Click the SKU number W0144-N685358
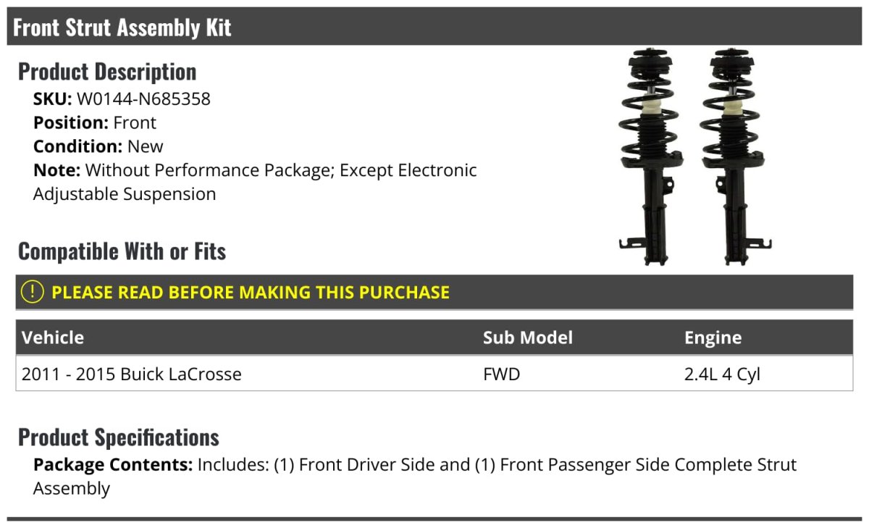 click(143, 99)
